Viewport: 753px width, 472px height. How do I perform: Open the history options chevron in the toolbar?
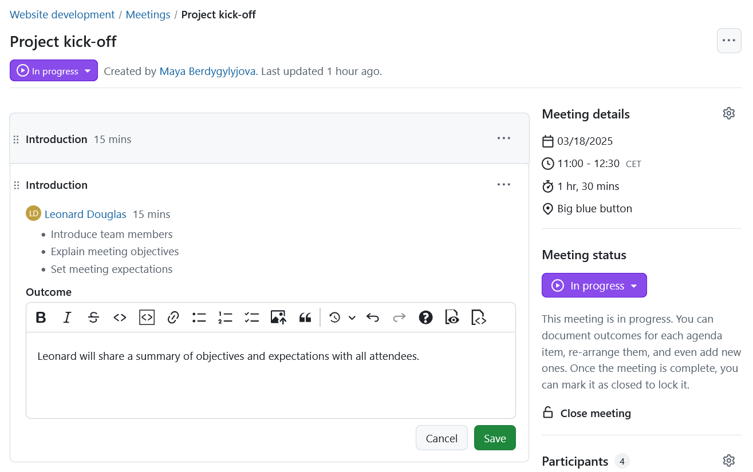pos(352,317)
